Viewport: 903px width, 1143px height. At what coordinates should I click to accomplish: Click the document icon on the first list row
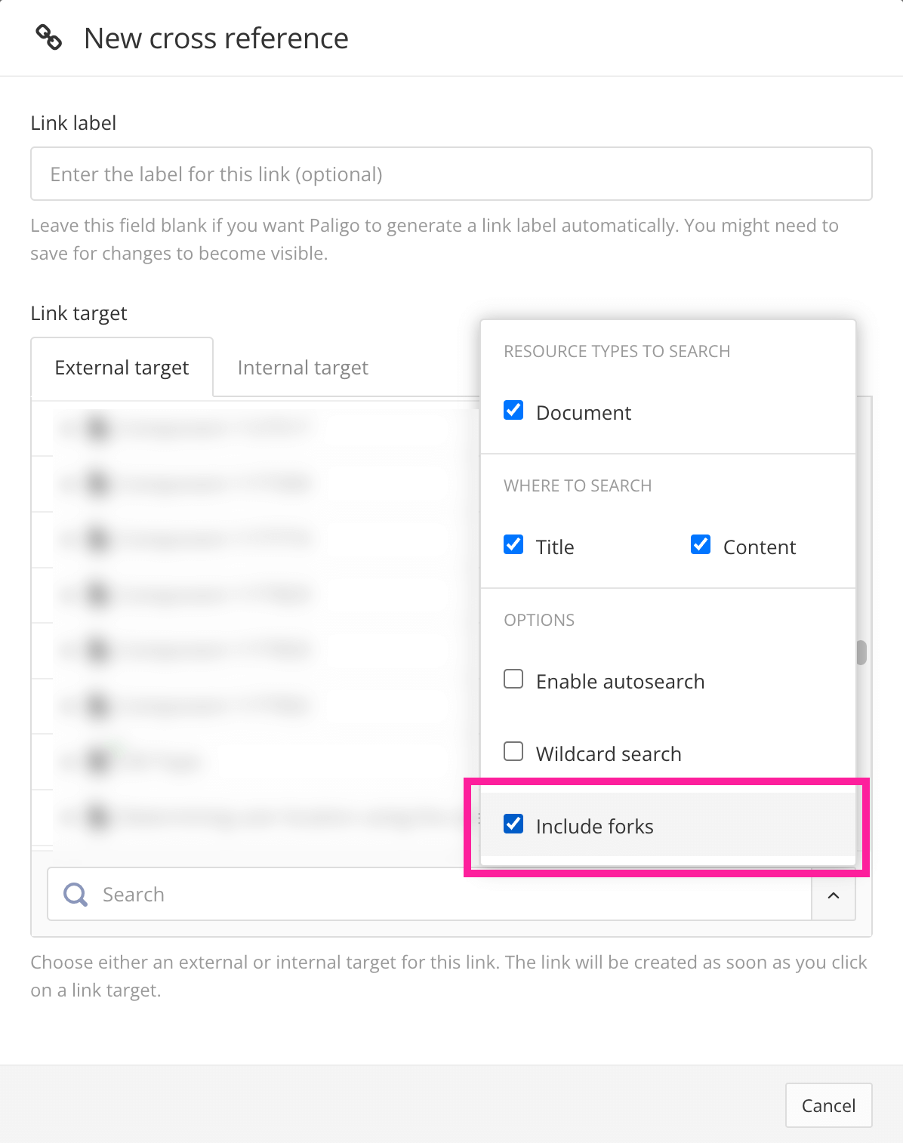97,427
